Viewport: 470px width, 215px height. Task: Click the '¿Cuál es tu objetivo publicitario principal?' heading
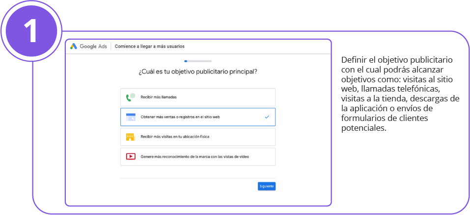[x=198, y=72]
